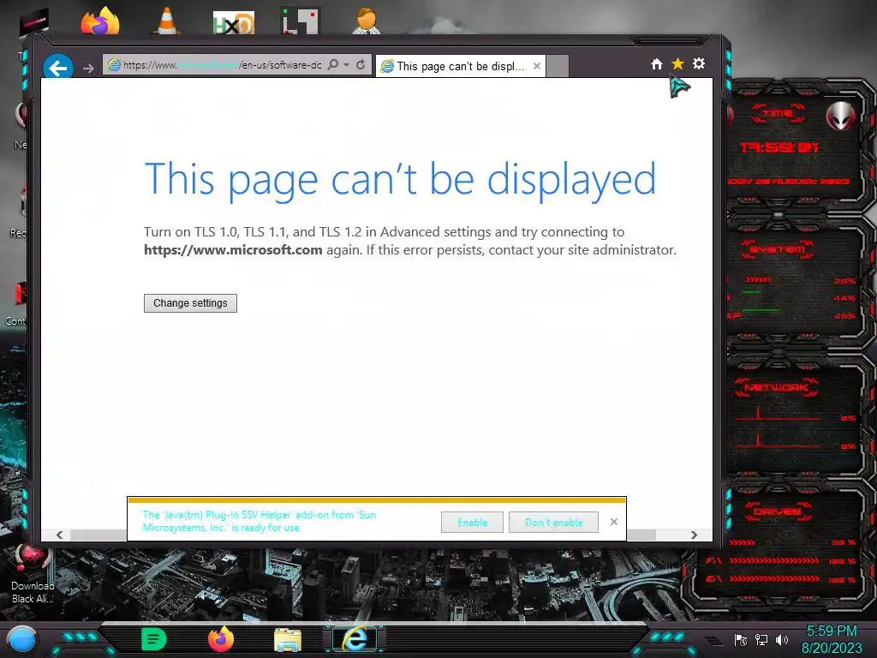The width and height of the screenshot is (877, 658).
Task: Open VLC media player desktop icon
Action: pos(167,21)
